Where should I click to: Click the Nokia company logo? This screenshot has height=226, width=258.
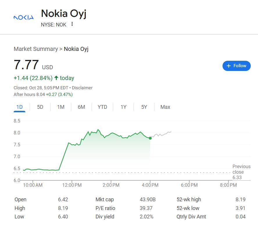23,18
